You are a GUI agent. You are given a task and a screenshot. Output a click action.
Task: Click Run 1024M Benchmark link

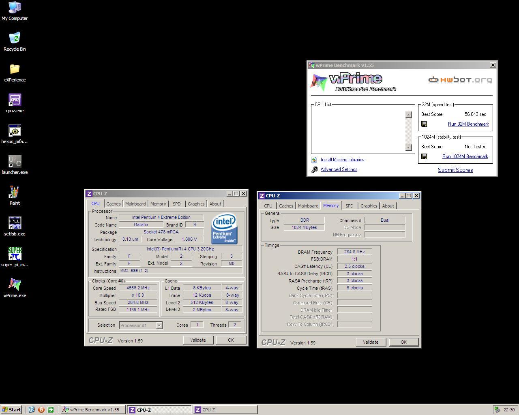[x=465, y=156]
